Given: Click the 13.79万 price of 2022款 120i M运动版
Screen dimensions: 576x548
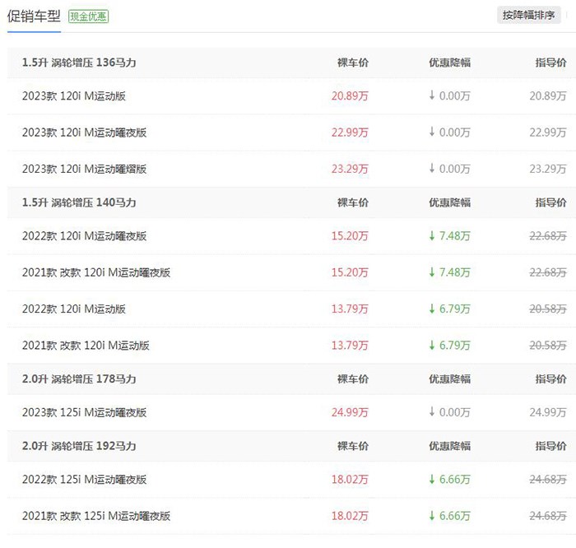Looking at the screenshot, I should click(350, 309).
